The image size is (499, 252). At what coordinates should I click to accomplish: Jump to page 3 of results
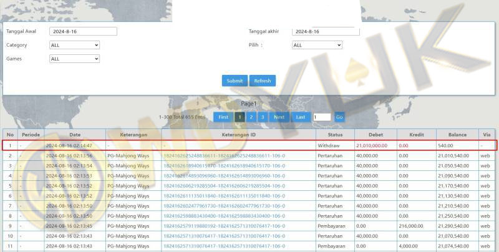(262, 117)
